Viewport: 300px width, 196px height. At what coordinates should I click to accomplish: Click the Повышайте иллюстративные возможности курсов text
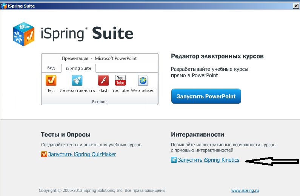click(223, 147)
